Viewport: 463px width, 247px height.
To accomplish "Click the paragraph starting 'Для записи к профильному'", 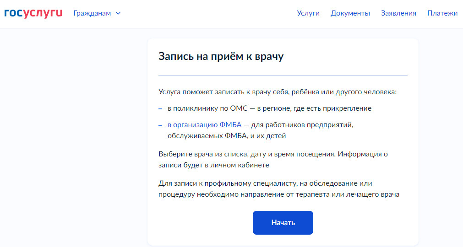I will 279,189.
